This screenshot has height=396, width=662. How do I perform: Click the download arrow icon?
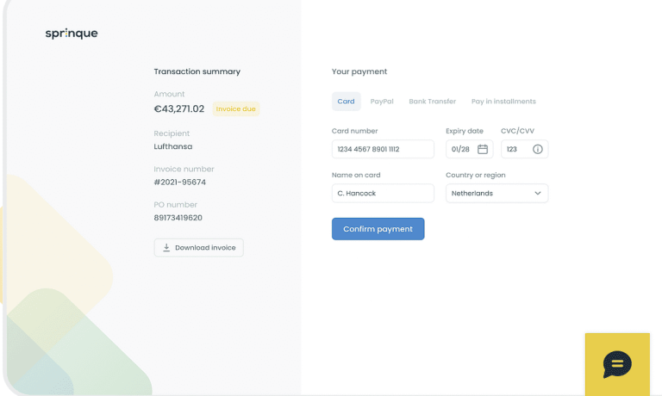[x=166, y=248]
